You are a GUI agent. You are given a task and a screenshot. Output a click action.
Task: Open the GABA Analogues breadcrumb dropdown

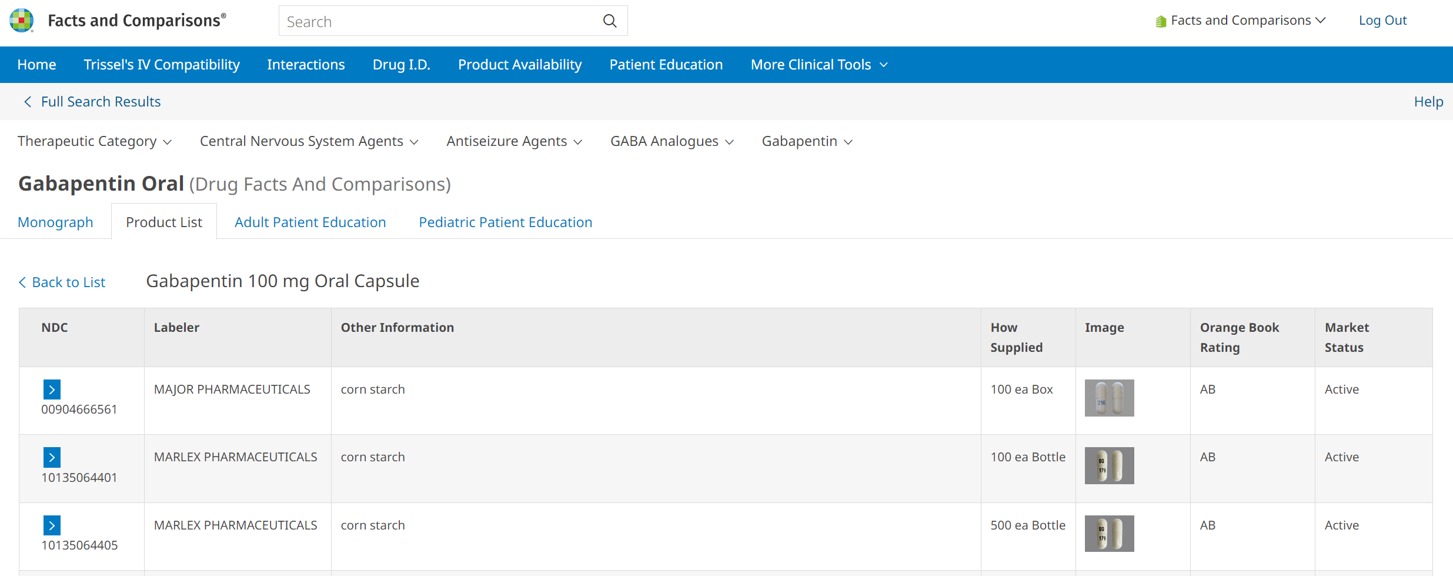coord(672,142)
